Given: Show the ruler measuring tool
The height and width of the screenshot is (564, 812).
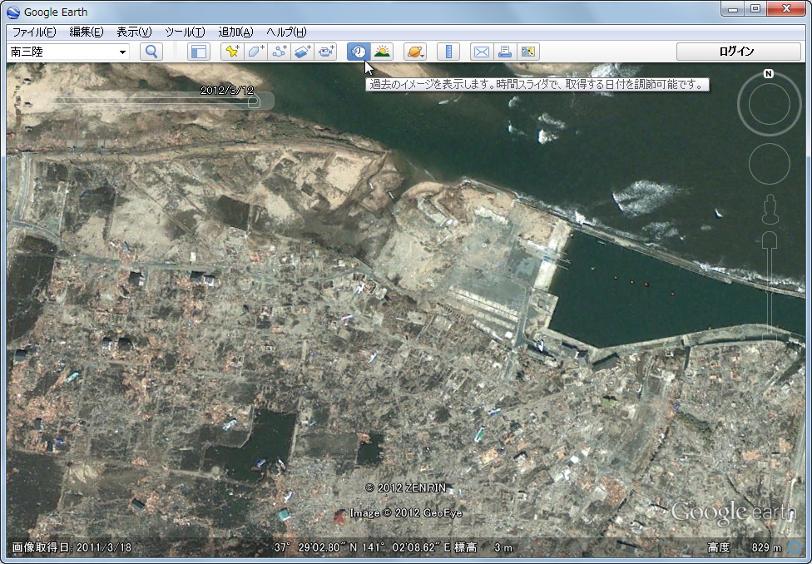Looking at the screenshot, I should tap(448, 52).
